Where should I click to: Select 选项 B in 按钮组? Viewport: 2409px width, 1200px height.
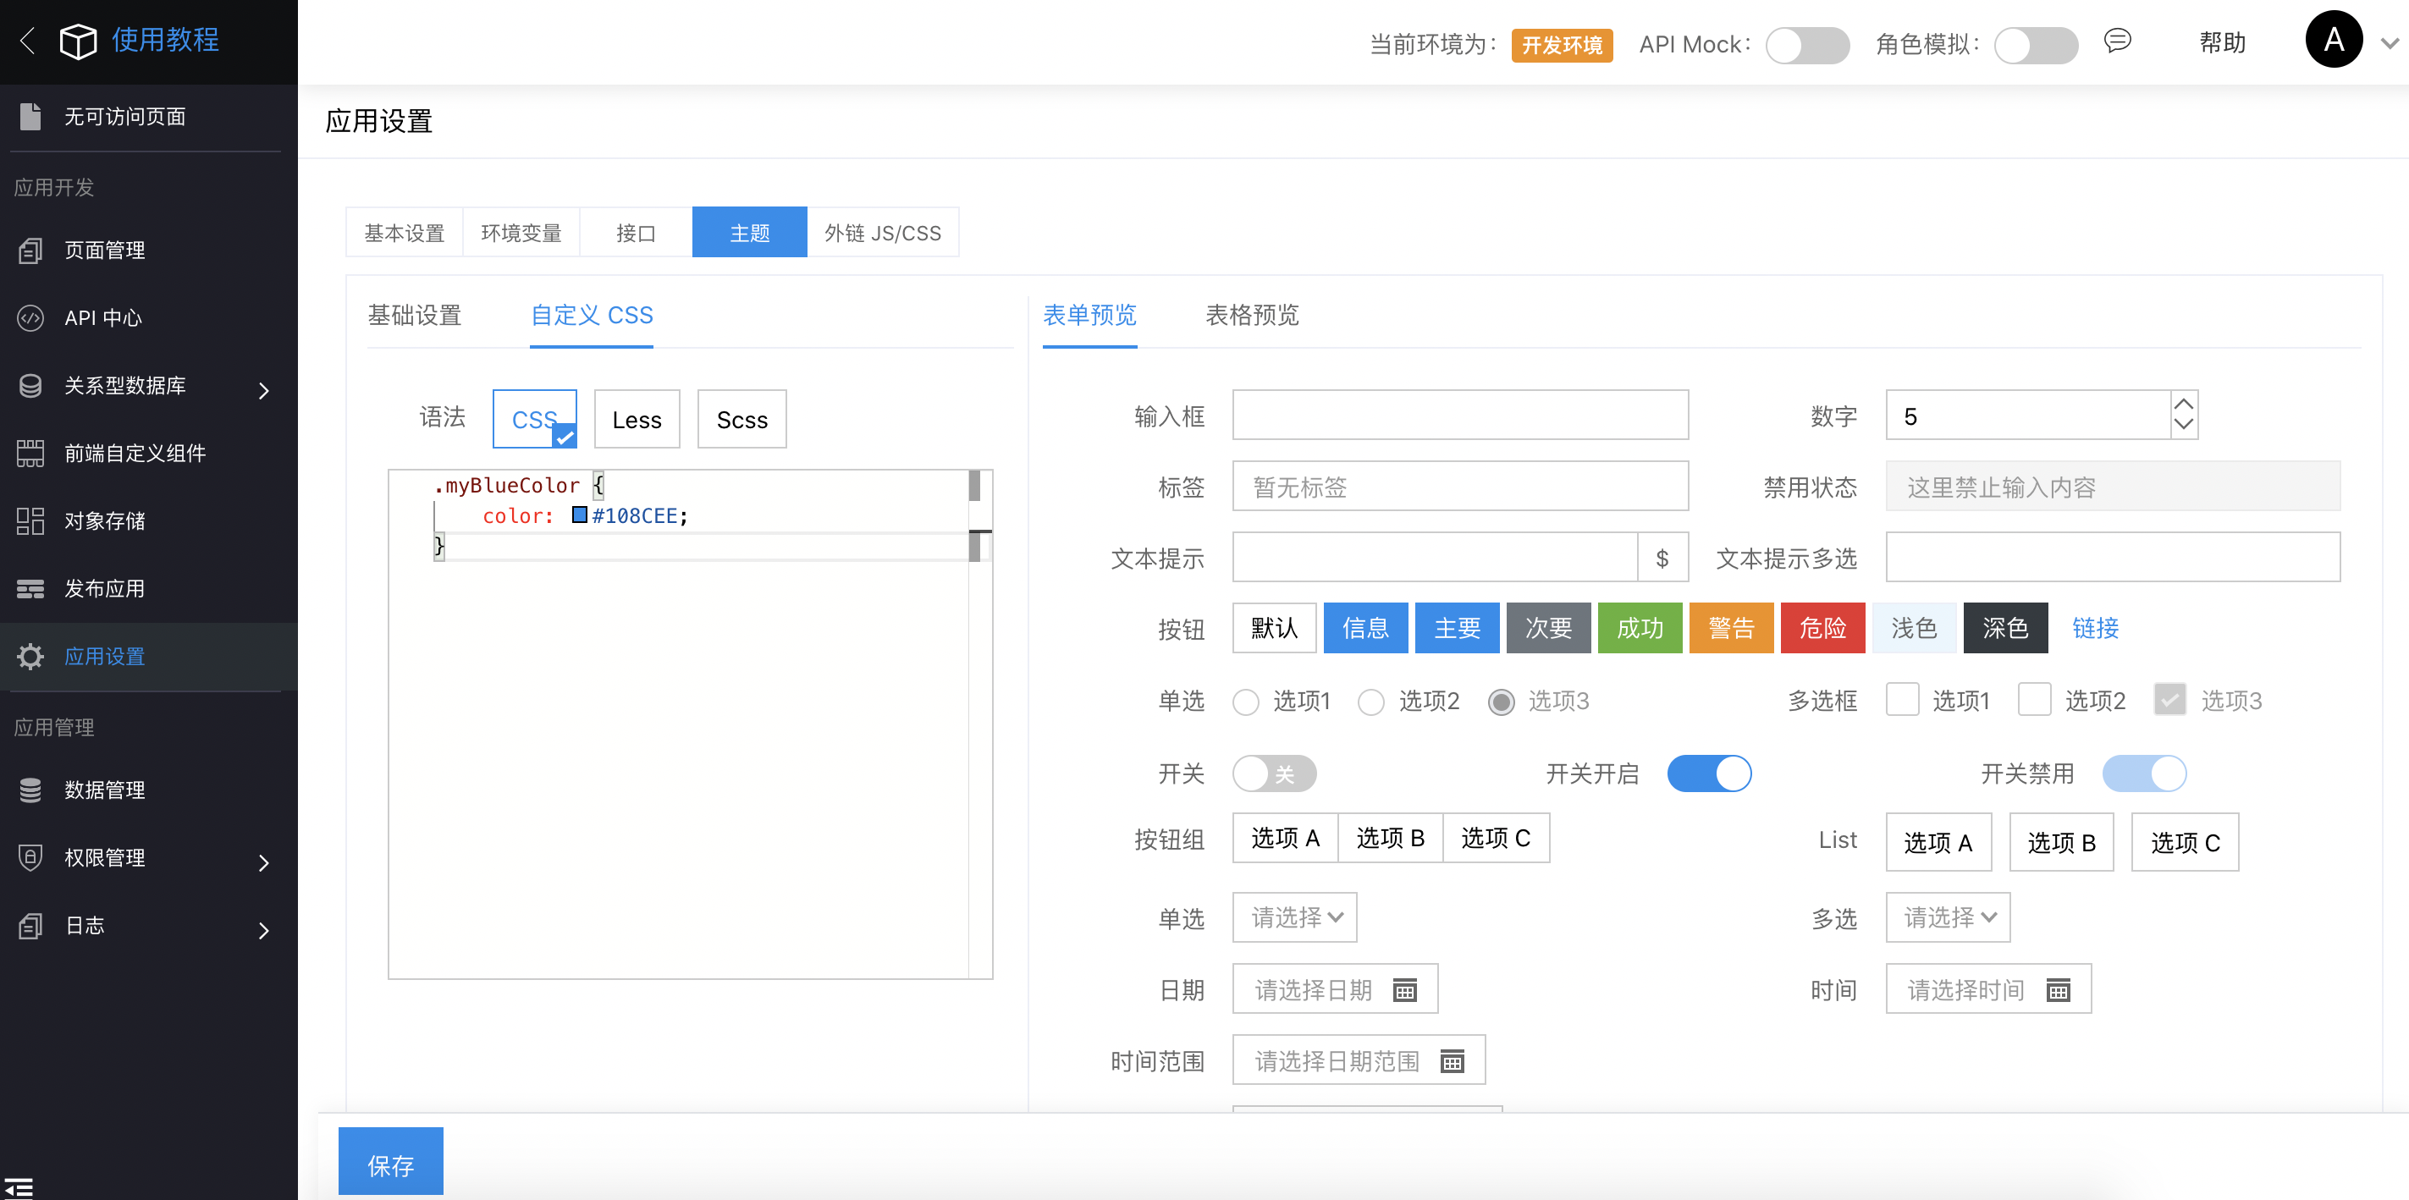[x=1390, y=837]
